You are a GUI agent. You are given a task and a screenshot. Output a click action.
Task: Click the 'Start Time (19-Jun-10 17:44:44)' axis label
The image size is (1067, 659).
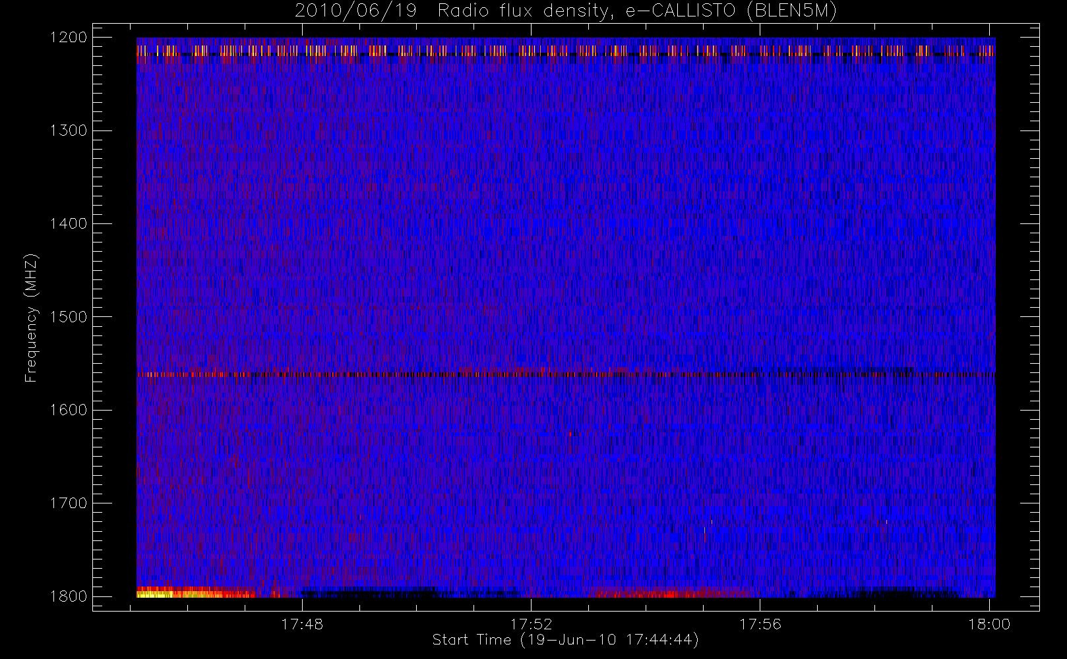(x=565, y=640)
